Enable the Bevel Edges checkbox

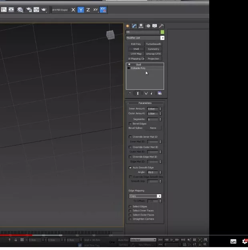click(130, 124)
